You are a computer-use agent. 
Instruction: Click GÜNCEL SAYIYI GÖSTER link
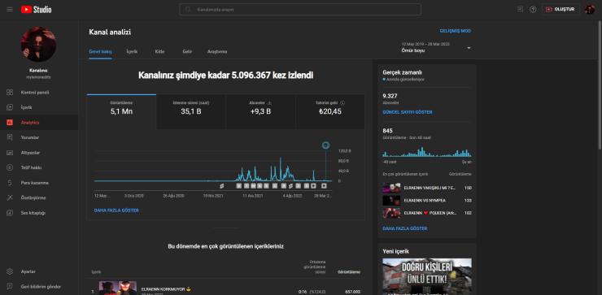point(408,112)
